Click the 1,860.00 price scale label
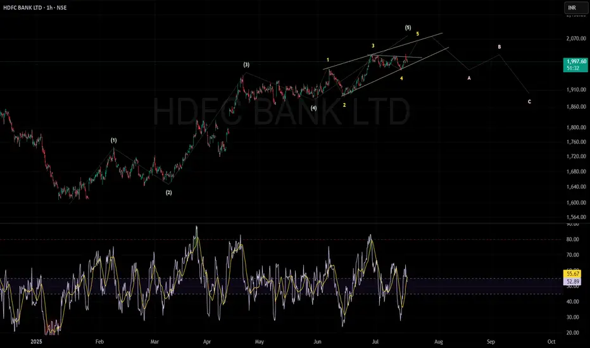Screen dimensions: 590x348 [x=576, y=107]
